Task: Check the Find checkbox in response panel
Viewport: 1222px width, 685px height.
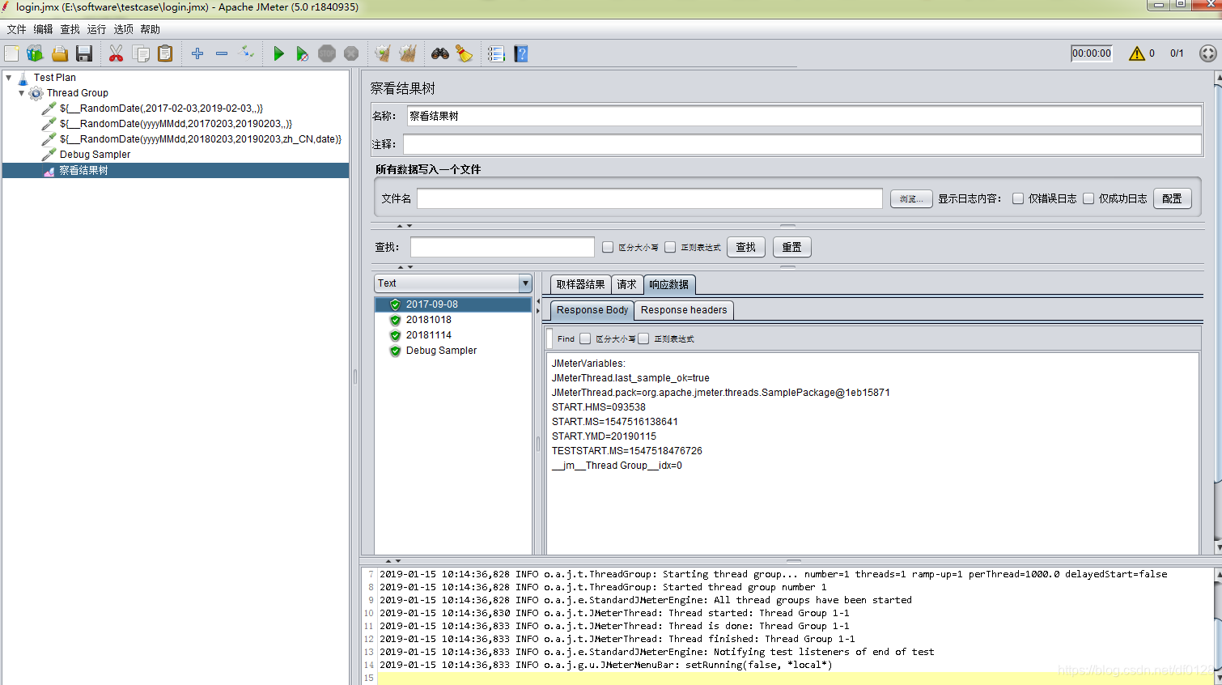Action: click(585, 338)
